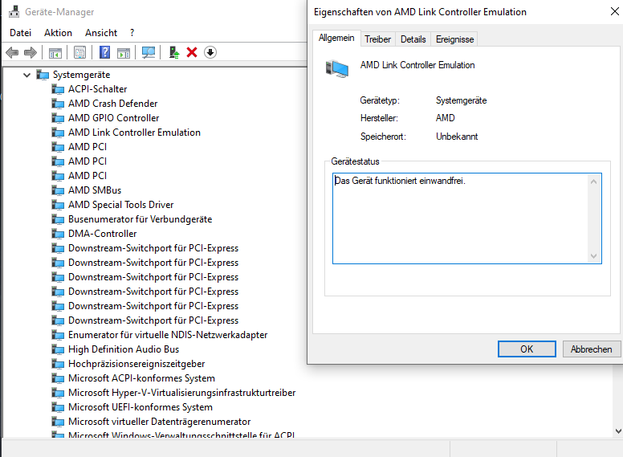This screenshot has width=623, height=457.
Task: Toggle the action pane toolbar icon
Action: pos(124,52)
